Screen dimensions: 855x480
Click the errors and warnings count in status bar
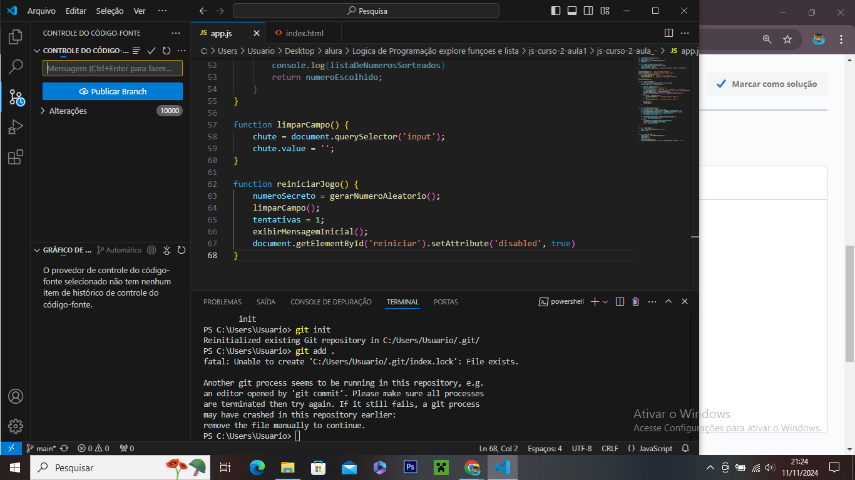pyautogui.click(x=93, y=448)
